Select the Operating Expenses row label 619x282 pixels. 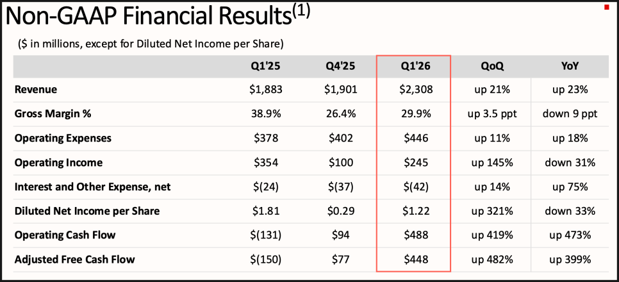coord(63,138)
